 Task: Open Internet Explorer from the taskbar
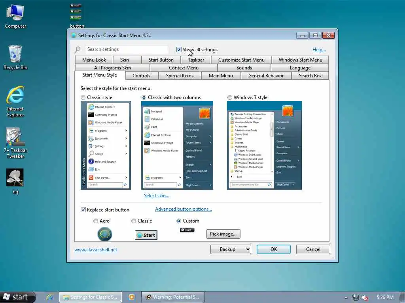[x=49, y=297]
